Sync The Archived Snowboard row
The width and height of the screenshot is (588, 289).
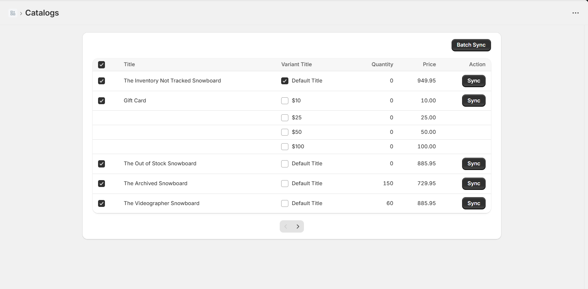473,184
